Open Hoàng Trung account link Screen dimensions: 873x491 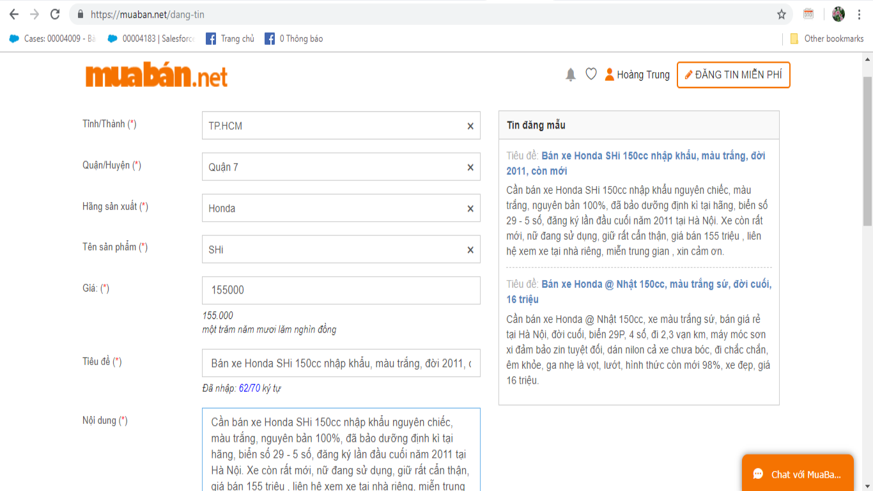pos(644,75)
